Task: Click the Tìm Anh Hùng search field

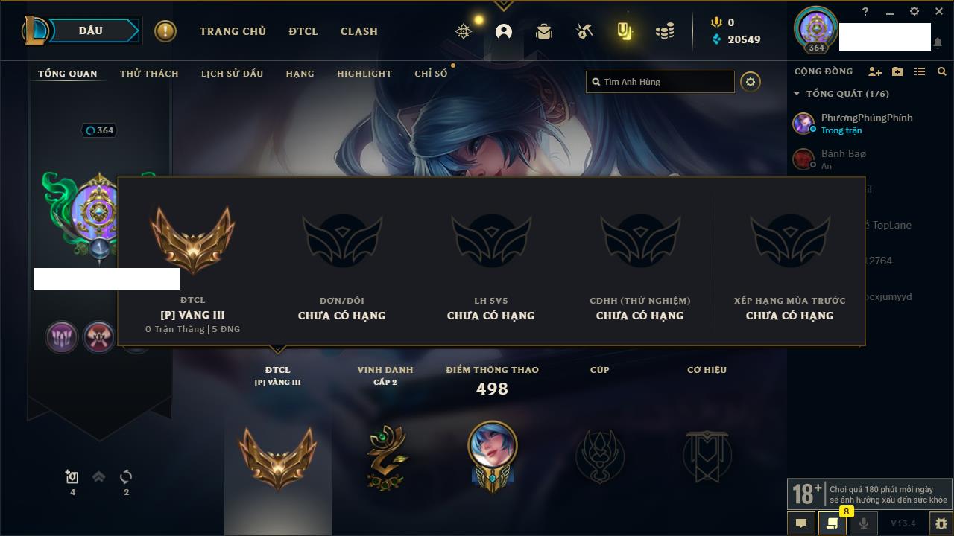Action: click(x=660, y=82)
